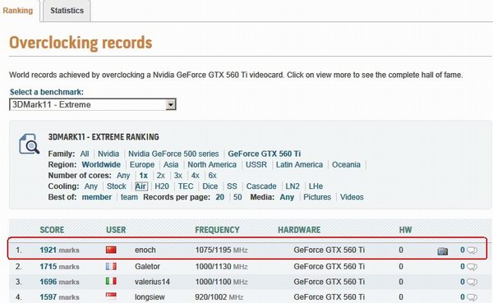Click comment bubble icon in enoch's row
This screenshot has height=303, width=493.
[x=472, y=250]
